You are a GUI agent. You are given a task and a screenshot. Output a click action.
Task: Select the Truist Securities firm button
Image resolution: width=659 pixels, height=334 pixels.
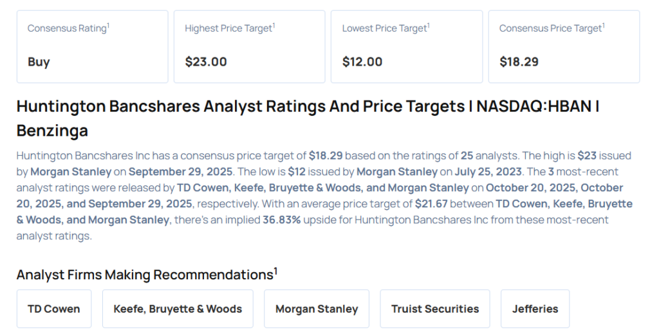(x=435, y=309)
